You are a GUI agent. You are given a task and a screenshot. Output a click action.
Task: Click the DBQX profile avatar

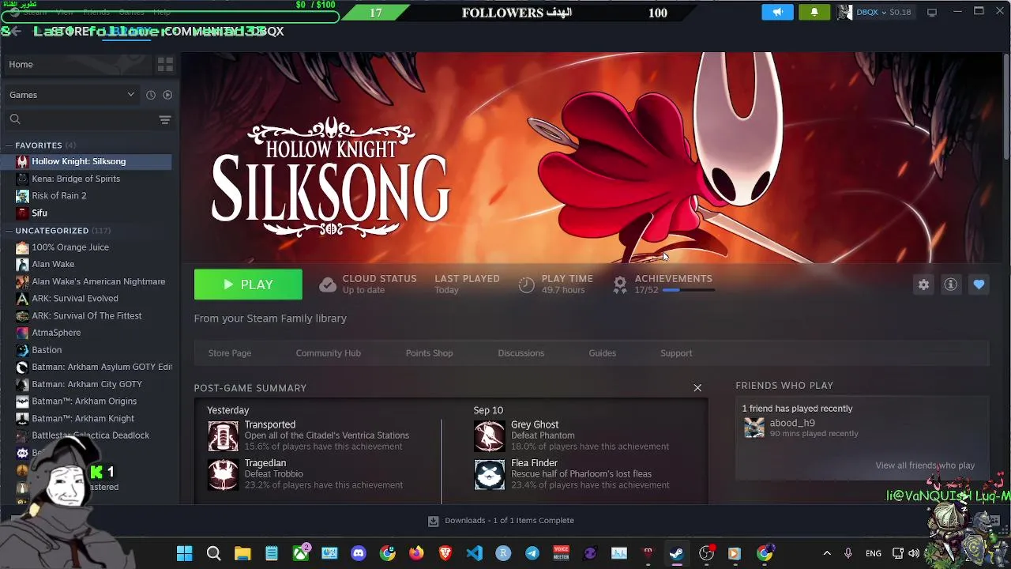[x=844, y=13]
